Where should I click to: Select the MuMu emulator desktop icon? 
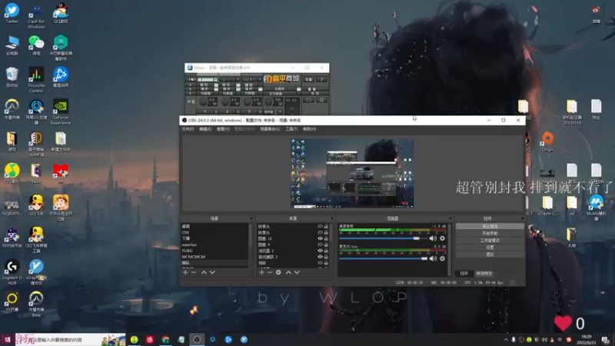[x=597, y=208]
